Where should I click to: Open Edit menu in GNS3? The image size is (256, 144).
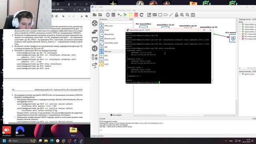click(x=97, y=10)
